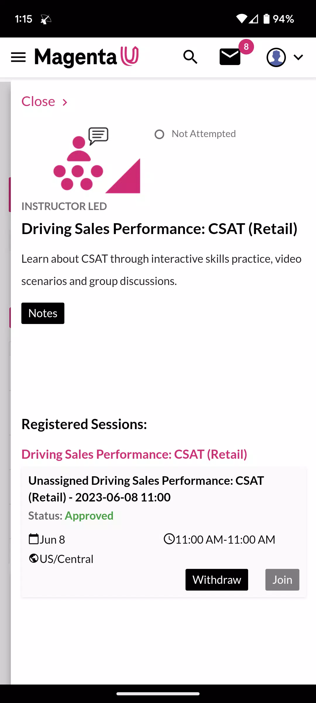Tap the instructor led course thumbnail
The height and width of the screenshot is (703, 316).
click(x=97, y=160)
